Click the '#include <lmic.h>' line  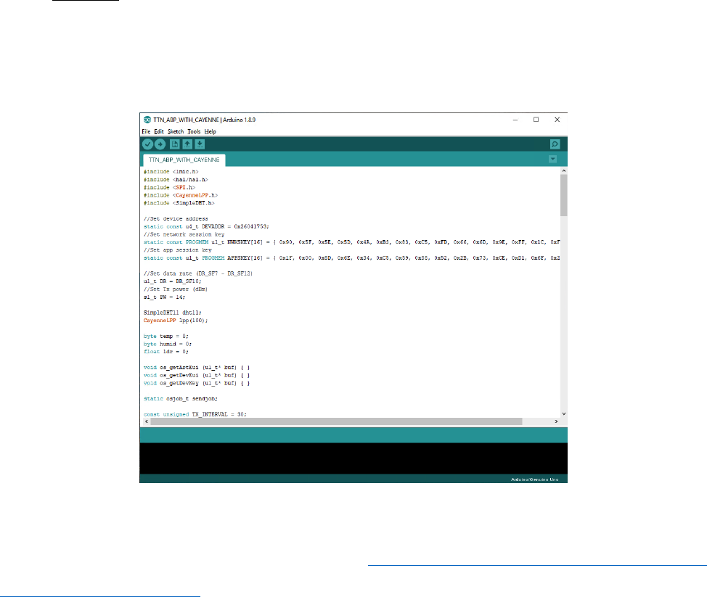click(171, 172)
